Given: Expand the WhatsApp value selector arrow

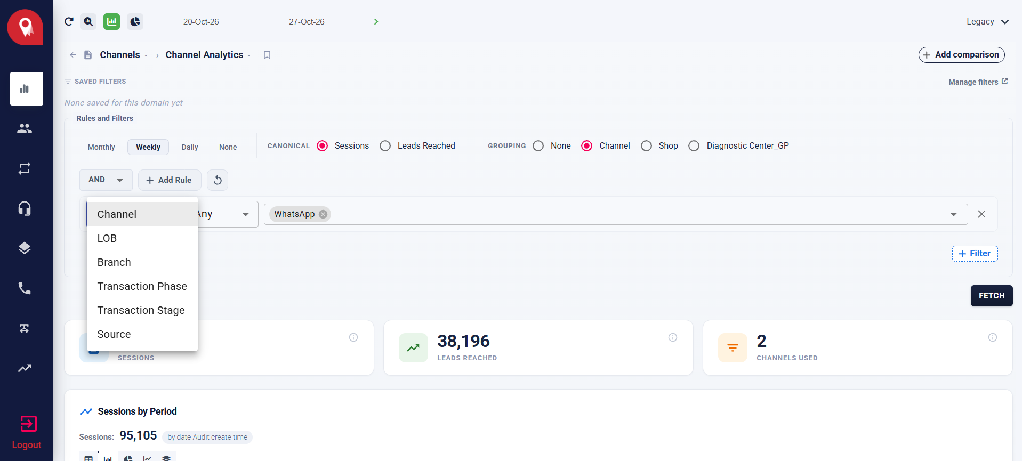Looking at the screenshot, I should (954, 214).
